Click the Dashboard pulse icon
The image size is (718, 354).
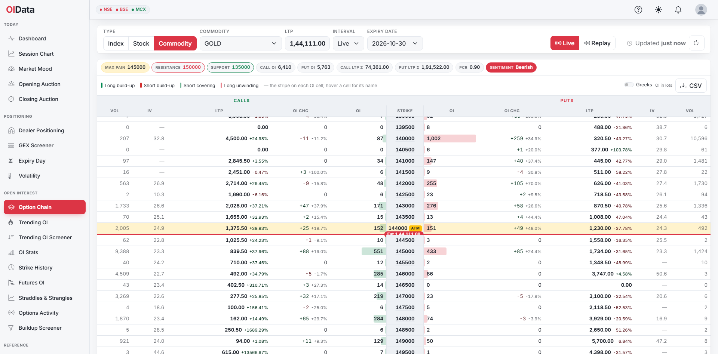[x=11, y=39]
